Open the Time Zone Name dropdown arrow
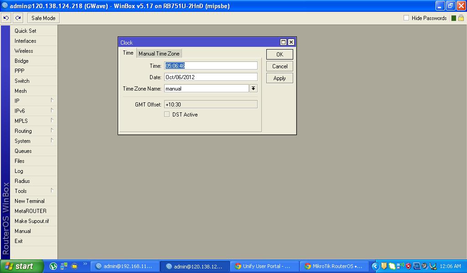 (254, 89)
